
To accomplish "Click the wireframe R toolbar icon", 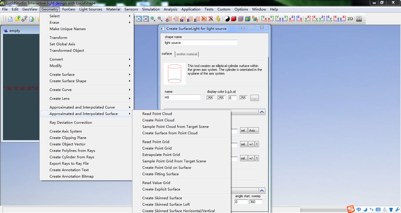I will (197, 19).
